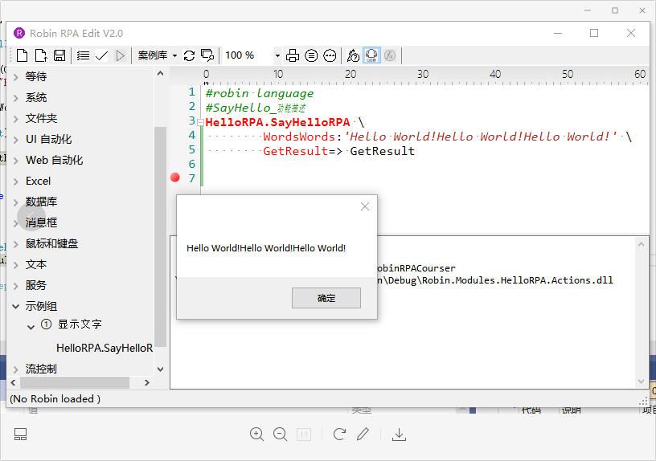Screen dimensions: 656x461
Task: Click output panel scroll-down arrow
Action: click(x=641, y=381)
